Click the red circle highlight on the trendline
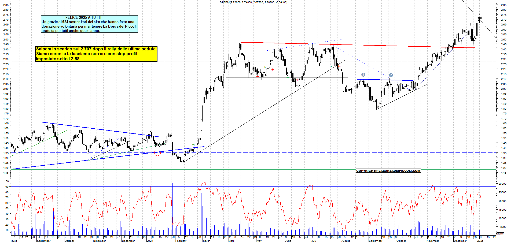Viewport: 507px width, 242px height. click(157, 153)
